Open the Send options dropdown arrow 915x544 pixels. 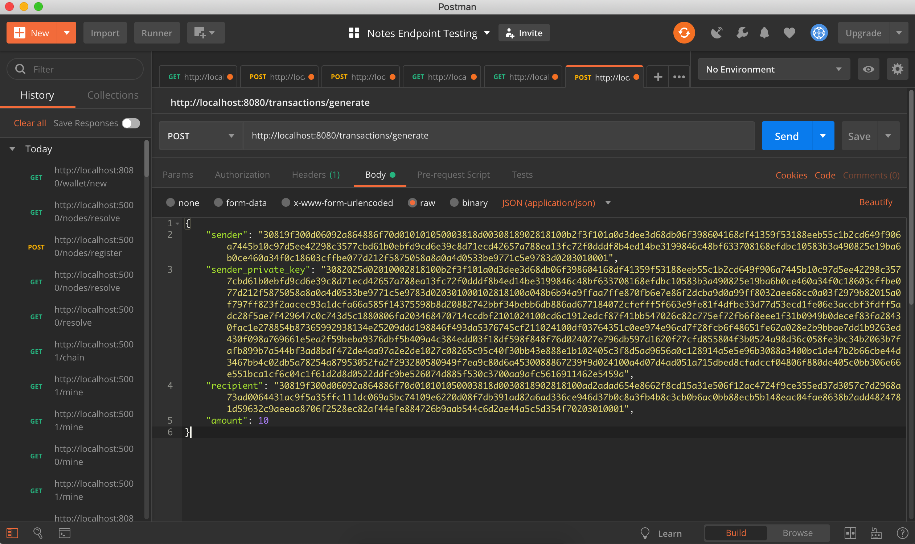click(823, 136)
